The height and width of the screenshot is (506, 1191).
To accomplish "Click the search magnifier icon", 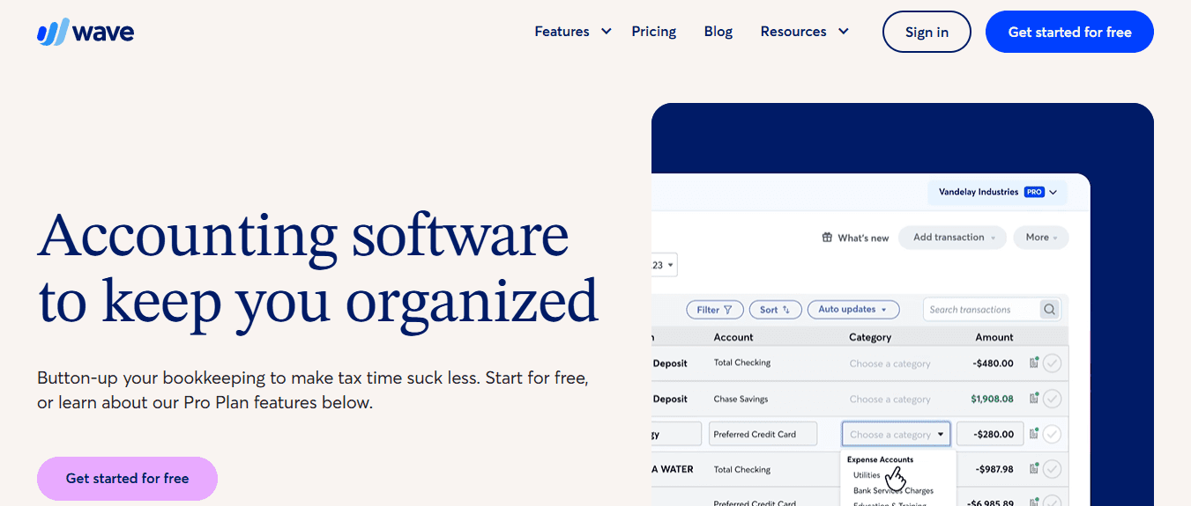I will pos(1049,310).
